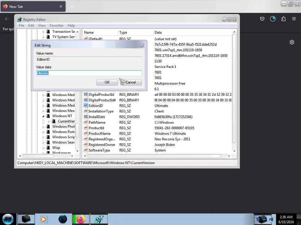Open the Windows Start orb
Screen dimensions: 301x225
tap(8, 219)
